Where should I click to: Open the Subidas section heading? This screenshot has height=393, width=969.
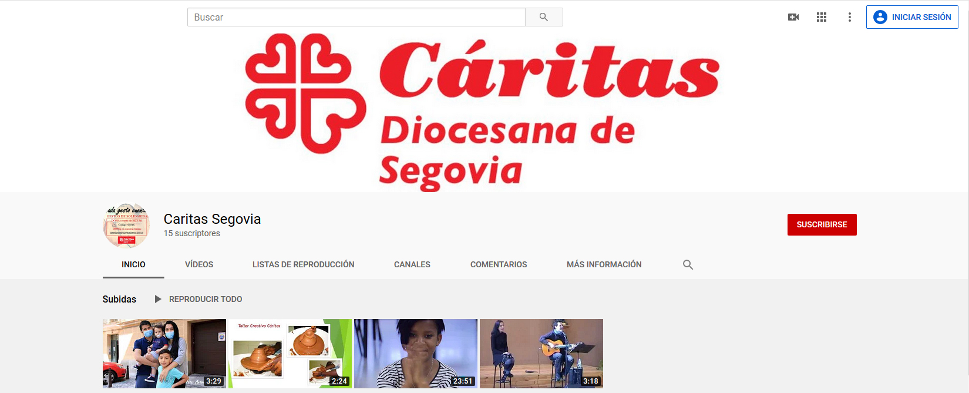(x=119, y=299)
